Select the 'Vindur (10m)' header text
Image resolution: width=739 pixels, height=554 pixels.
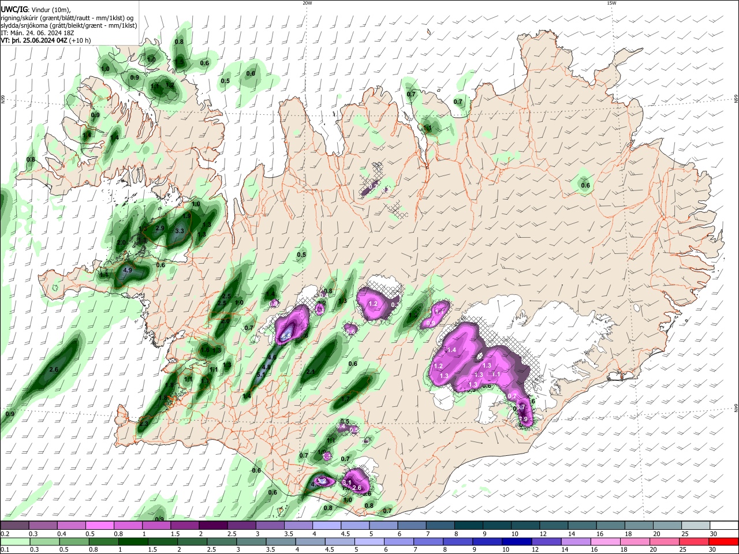coord(50,9)
